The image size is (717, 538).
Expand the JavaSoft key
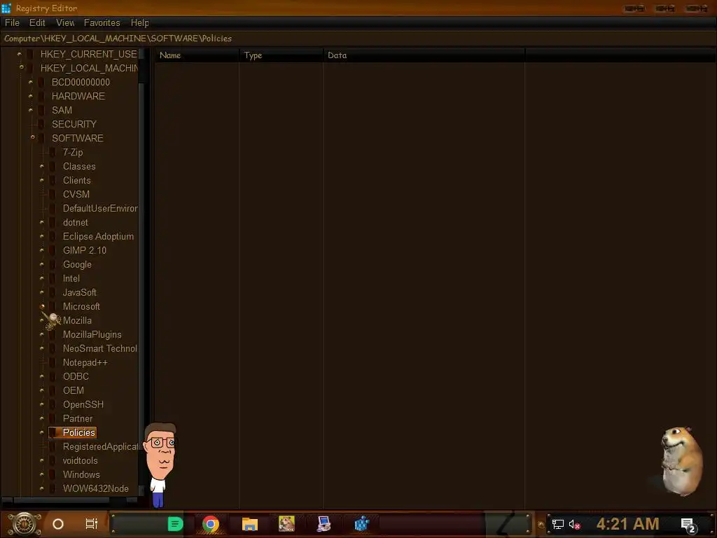tap(42, 292)
